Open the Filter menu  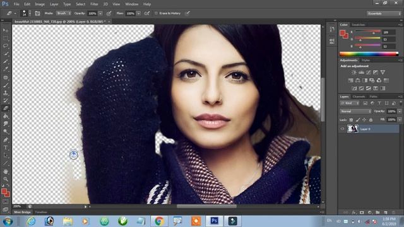[x=94, y=4]
